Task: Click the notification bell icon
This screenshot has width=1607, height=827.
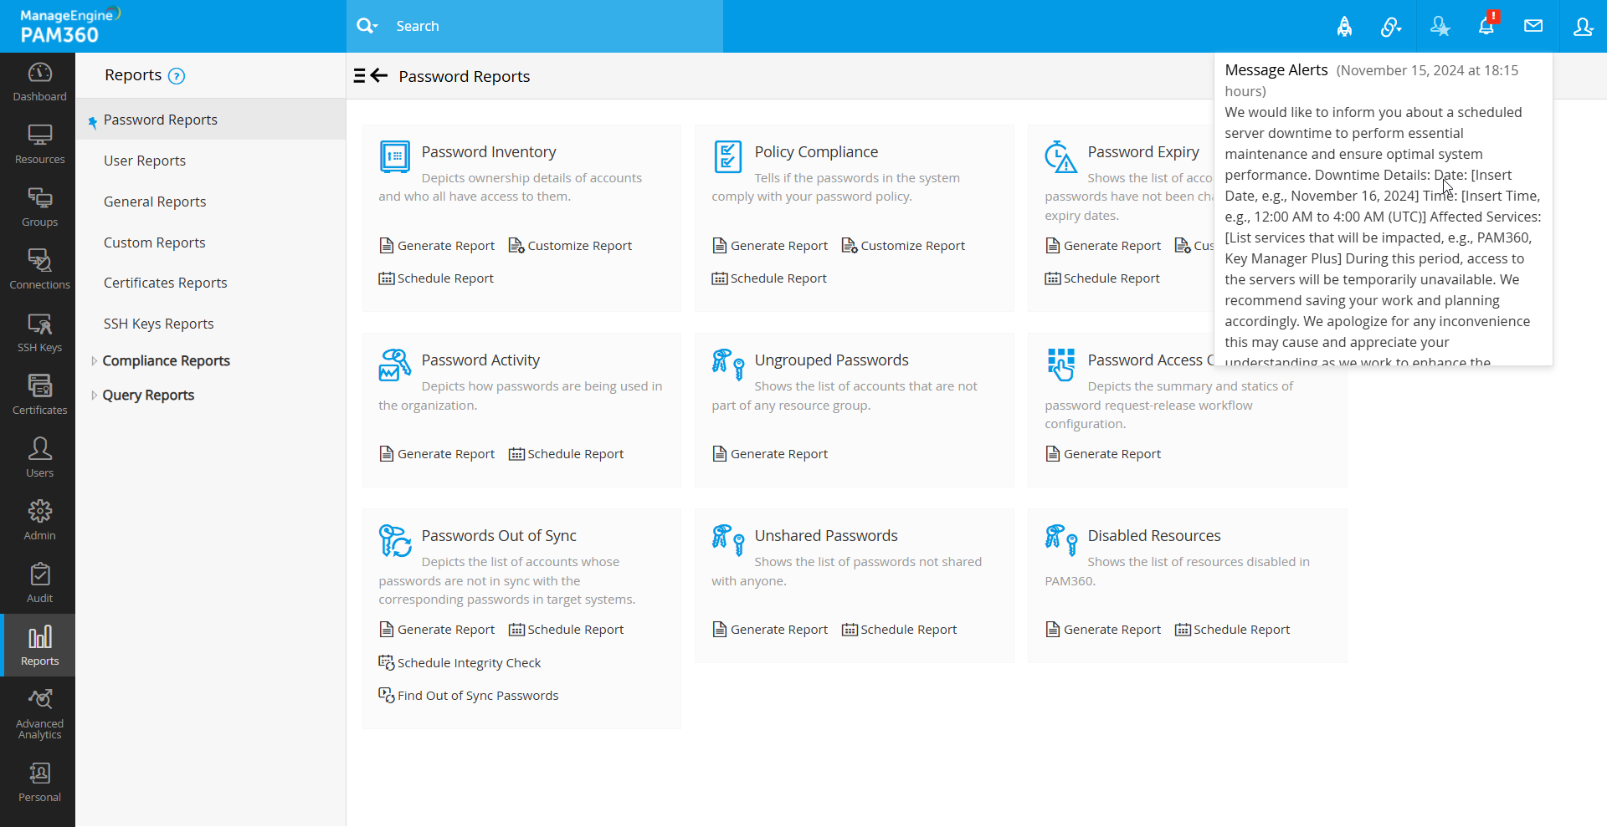Action: point(1486,26)
